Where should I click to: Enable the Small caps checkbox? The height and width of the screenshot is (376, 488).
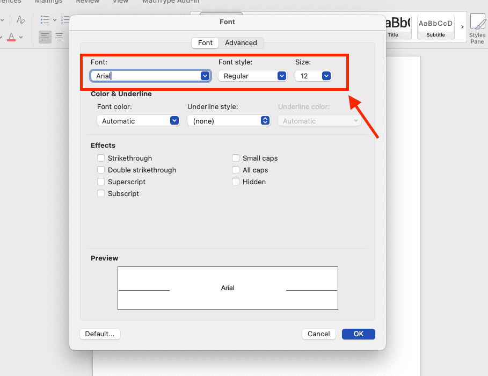pos(236,158)
